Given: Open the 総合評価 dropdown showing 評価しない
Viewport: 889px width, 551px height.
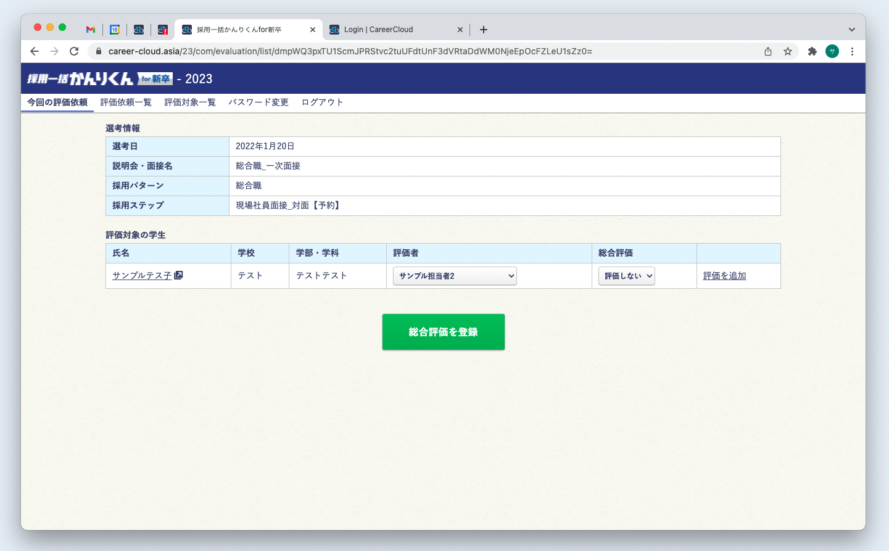Looking at the screenshot, I should [x=626, y=276].
